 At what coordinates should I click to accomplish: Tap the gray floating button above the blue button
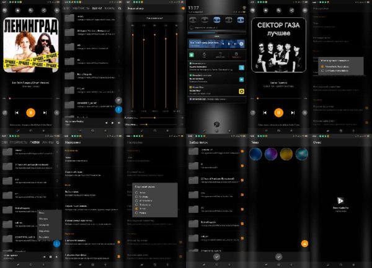click(118, 100)
